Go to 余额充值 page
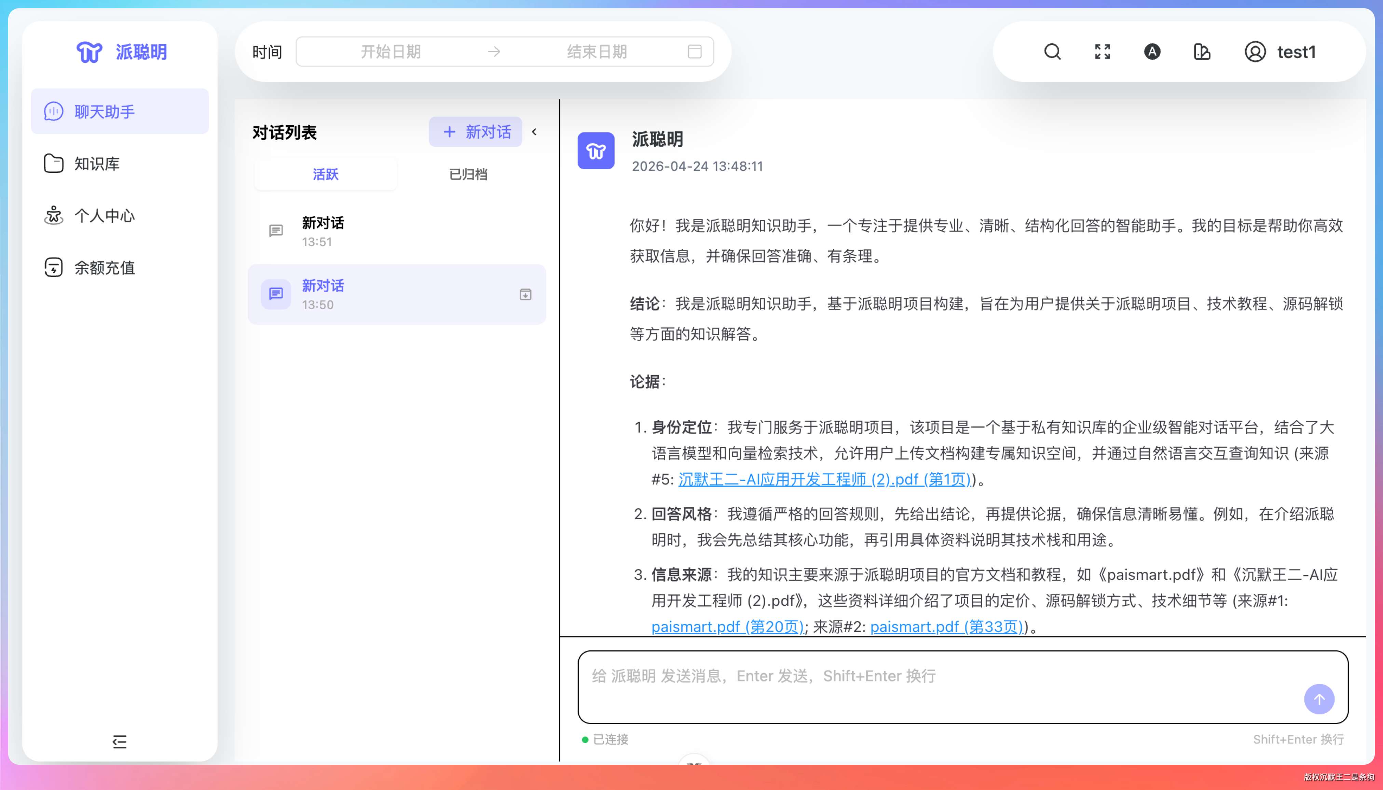 [x=104, y=268]
